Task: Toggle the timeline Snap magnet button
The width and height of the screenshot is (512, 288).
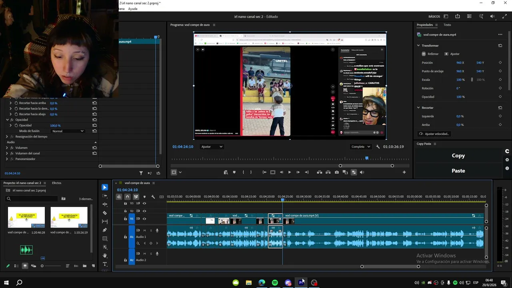Action: click(127, 197)
